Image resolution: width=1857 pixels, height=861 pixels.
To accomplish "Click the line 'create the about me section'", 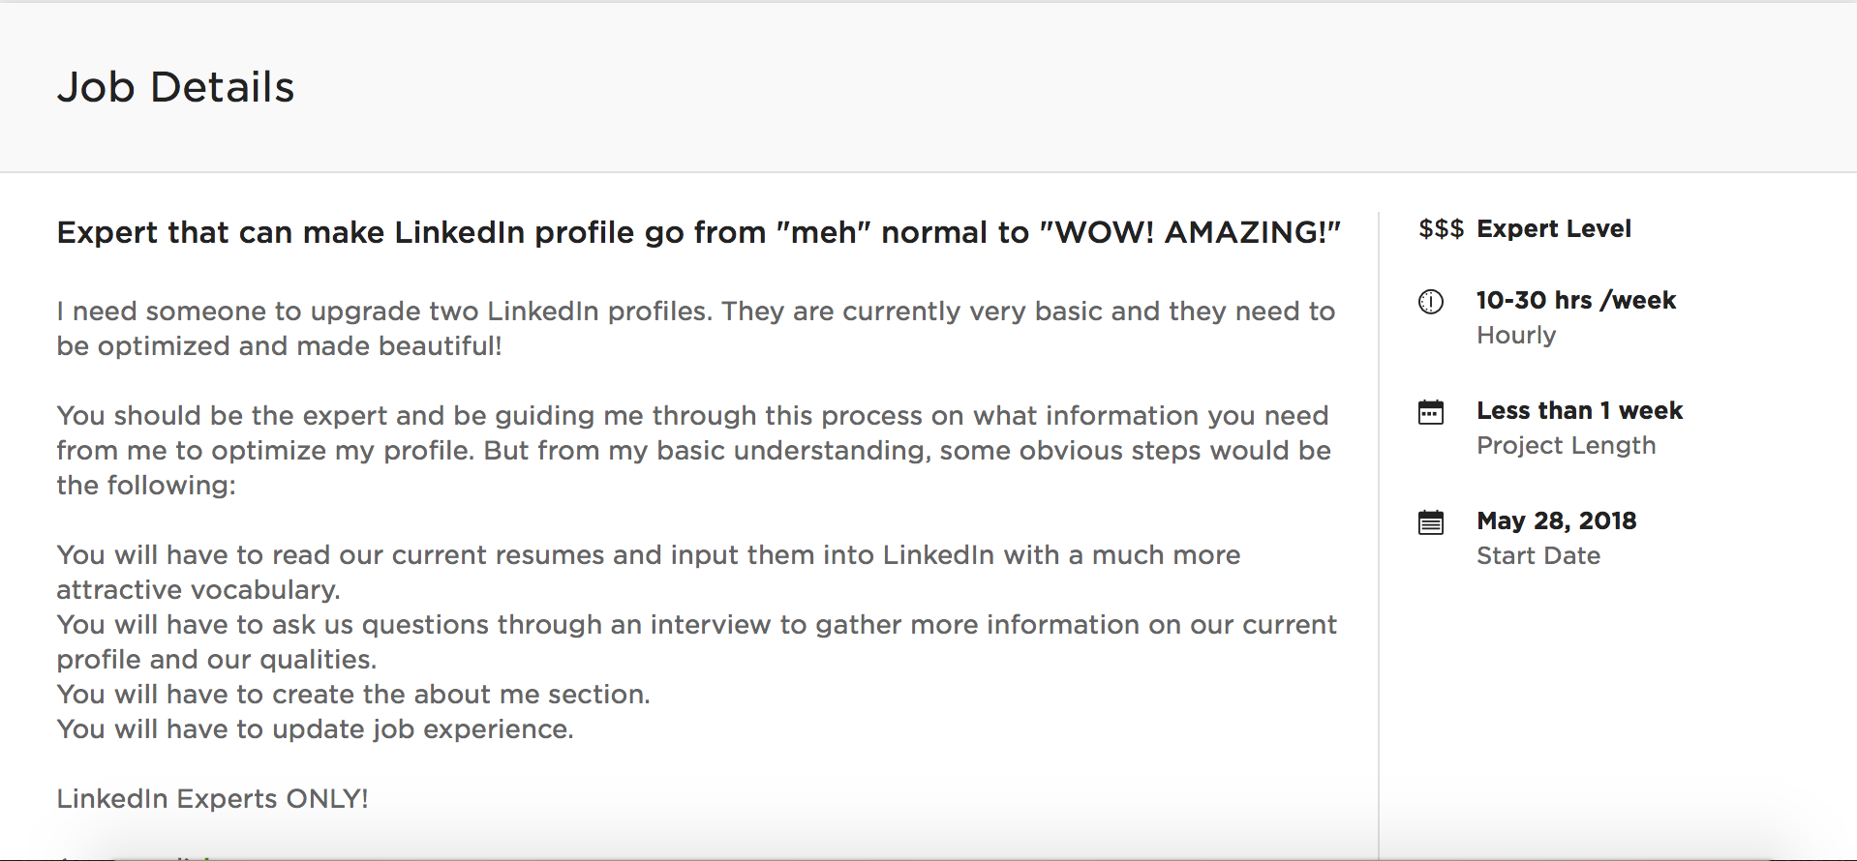I will click(353, 694).
